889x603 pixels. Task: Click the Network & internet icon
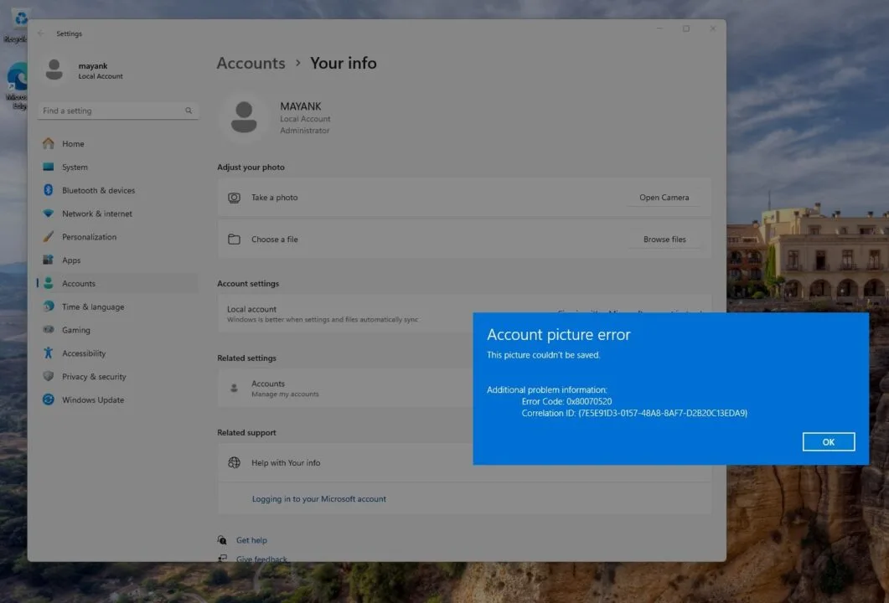[x=49, y=214]
